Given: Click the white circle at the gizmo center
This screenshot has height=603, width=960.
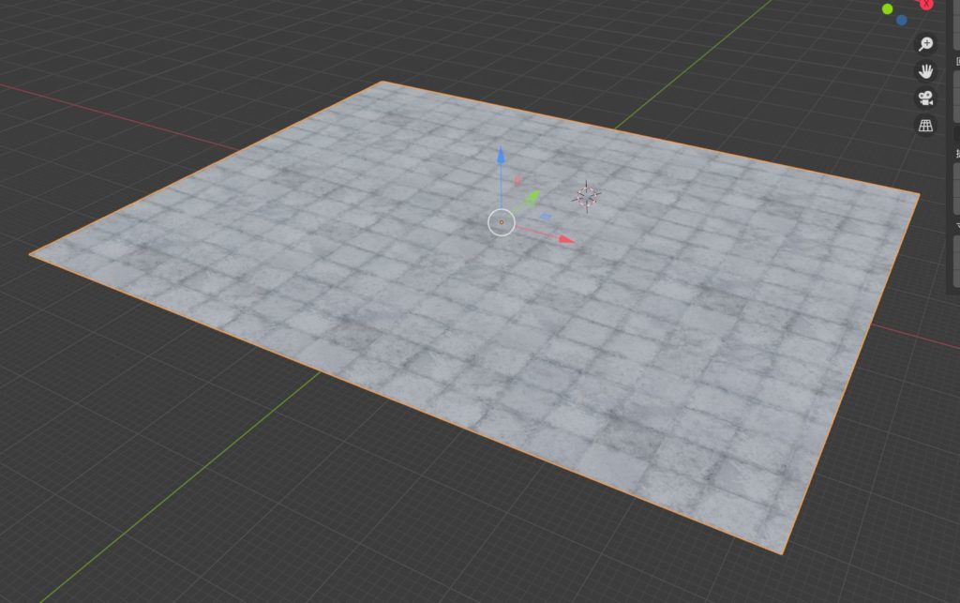Looking at the screenshot, I should (x=502, y=222).
